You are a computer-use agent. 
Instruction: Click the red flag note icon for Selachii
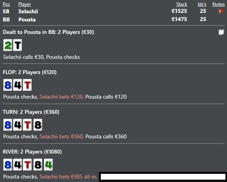(221, 11)
